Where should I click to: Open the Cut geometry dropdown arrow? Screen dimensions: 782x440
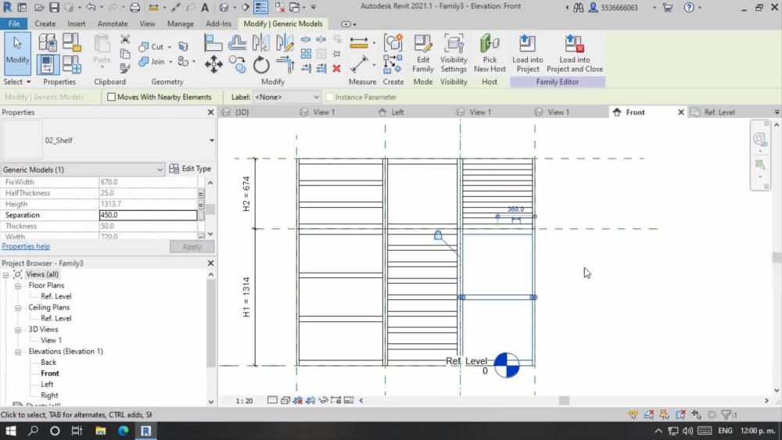click(x=170, y=47)
